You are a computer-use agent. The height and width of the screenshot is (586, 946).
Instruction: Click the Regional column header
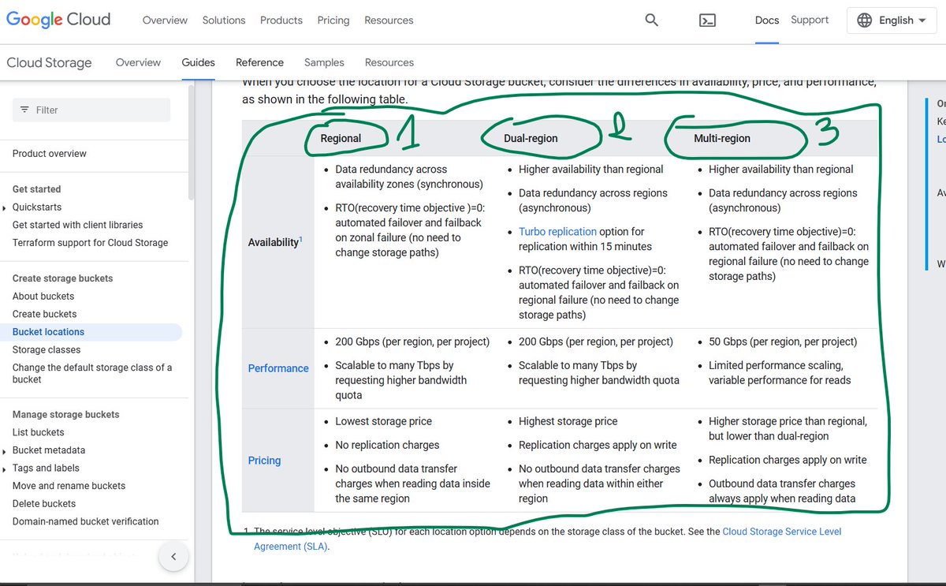[x=341, y=138]
